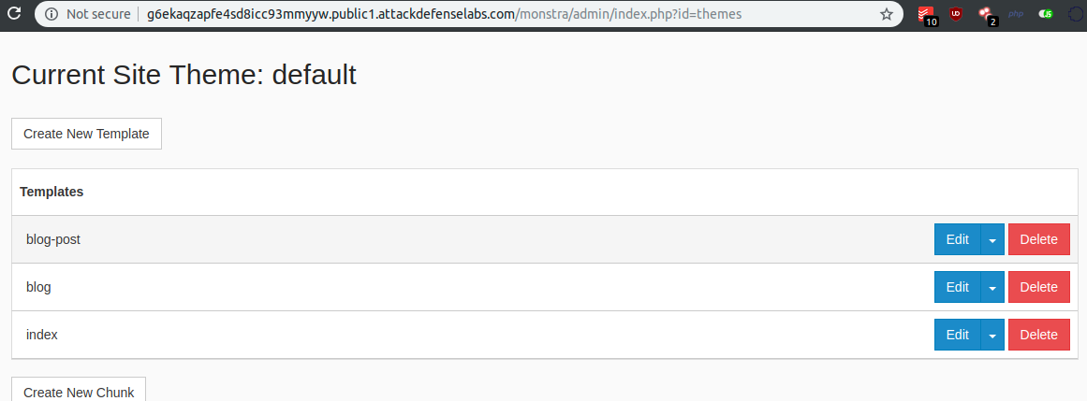This screenshot has width=1087, height=401.
Task: Edit the index template
Action: point(957,335)
